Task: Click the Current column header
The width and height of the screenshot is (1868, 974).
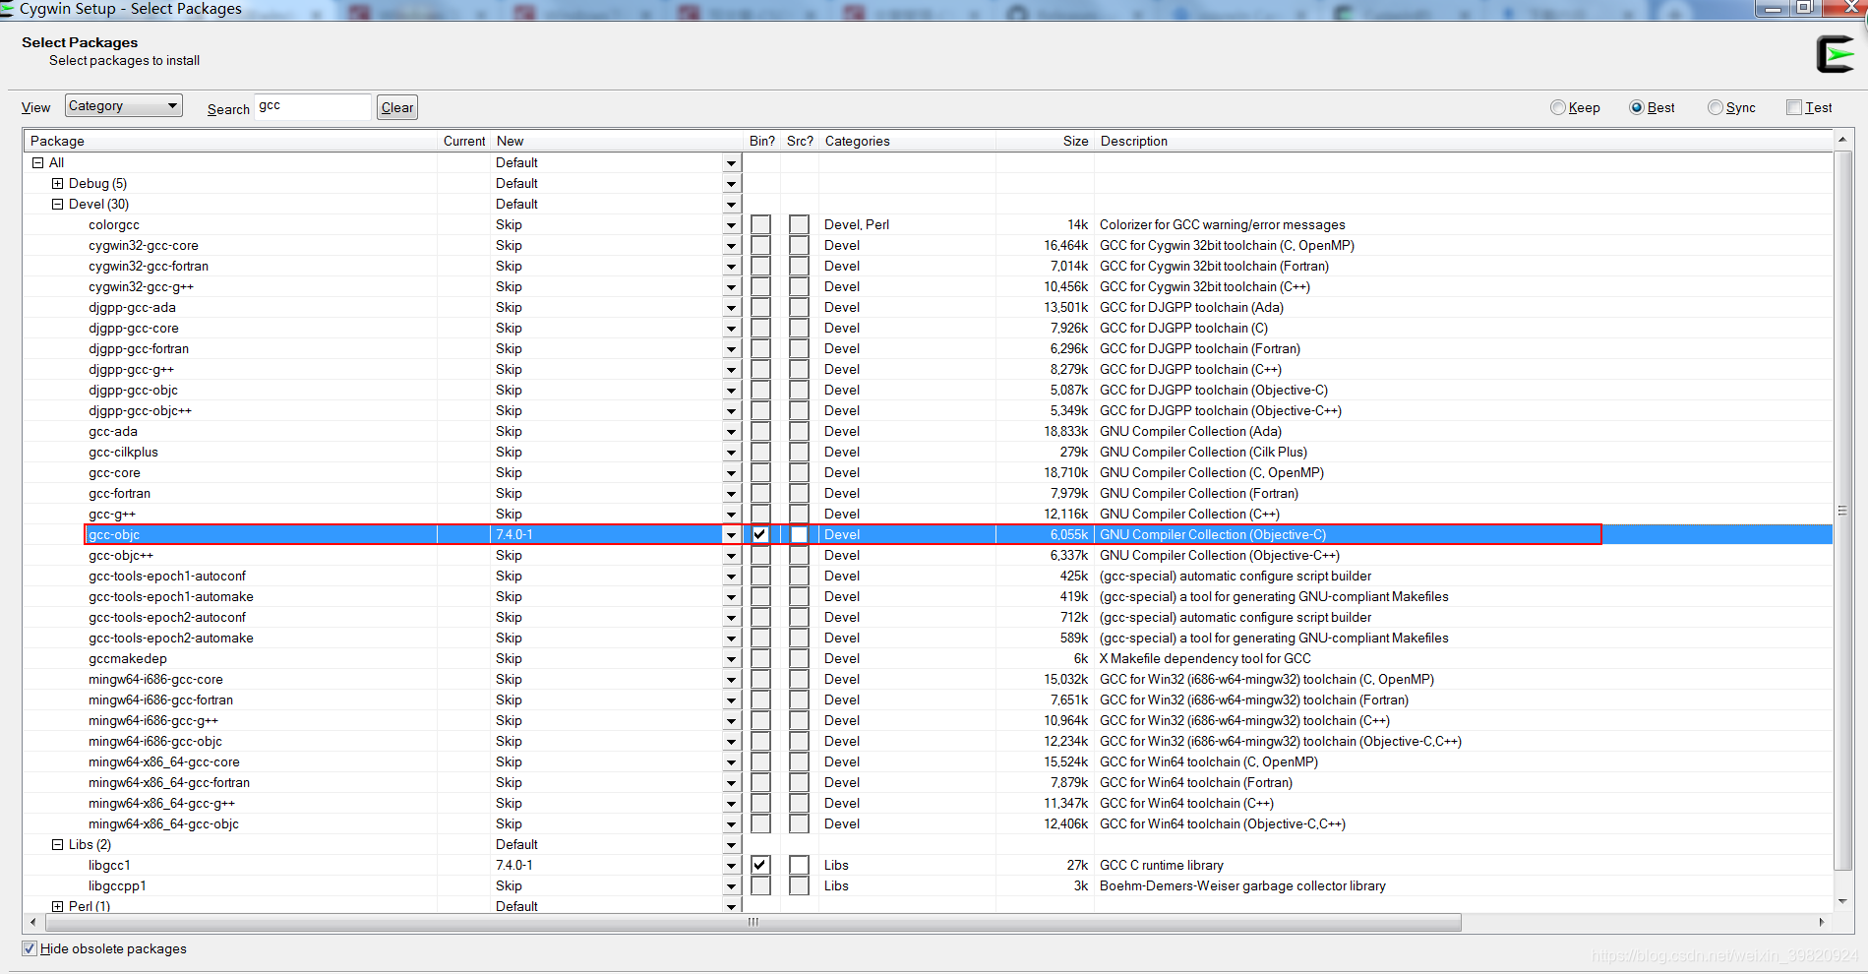Action: [x=464, y=141]
